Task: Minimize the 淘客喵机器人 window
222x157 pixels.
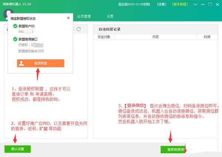Action: coord(203,4)
